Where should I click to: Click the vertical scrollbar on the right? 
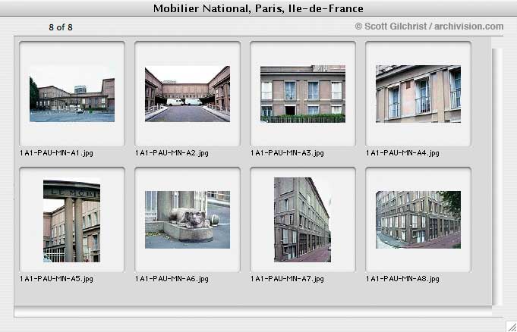click(x=497, y=177)
